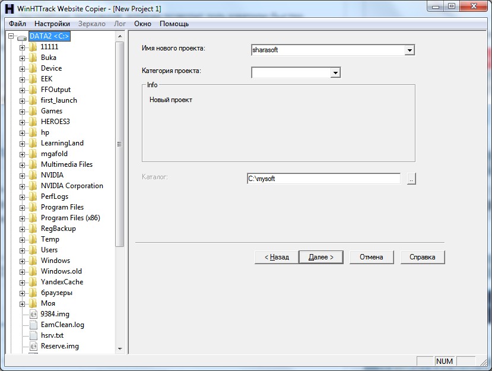
Task: Open the Настройки menu
Action: pyautogui.click(x=52, y=24)
